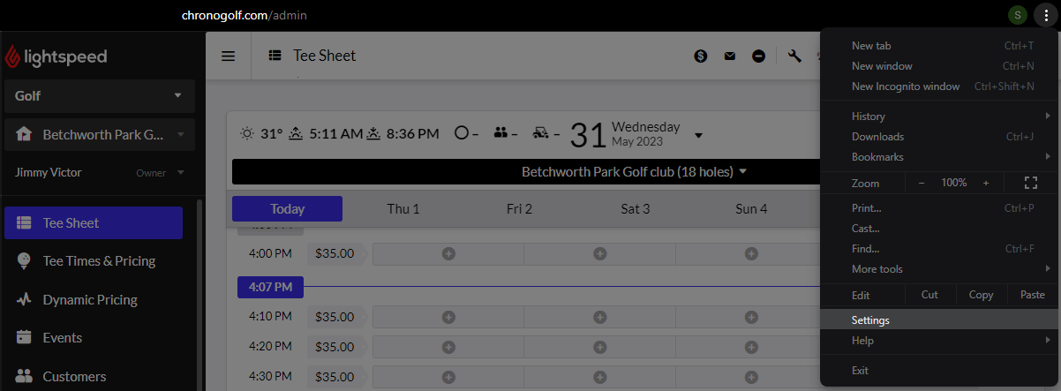Image resolution: width=1061 pixels, height=391 pixels.
Task: Click the golf cart count icon
Action: click(x=540, y=133)
